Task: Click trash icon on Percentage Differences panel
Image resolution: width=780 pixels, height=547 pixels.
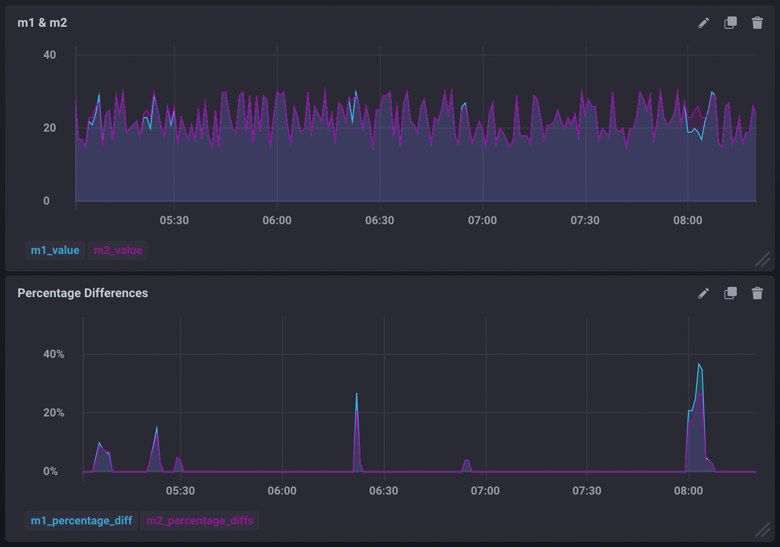Action: tap(757, 293)
